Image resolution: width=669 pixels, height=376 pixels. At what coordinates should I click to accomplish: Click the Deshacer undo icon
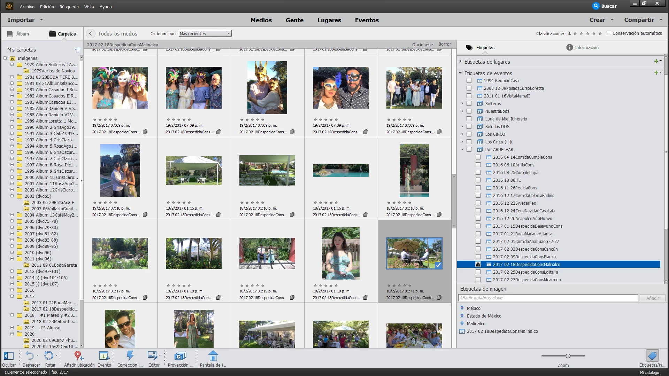coord(30,356)
